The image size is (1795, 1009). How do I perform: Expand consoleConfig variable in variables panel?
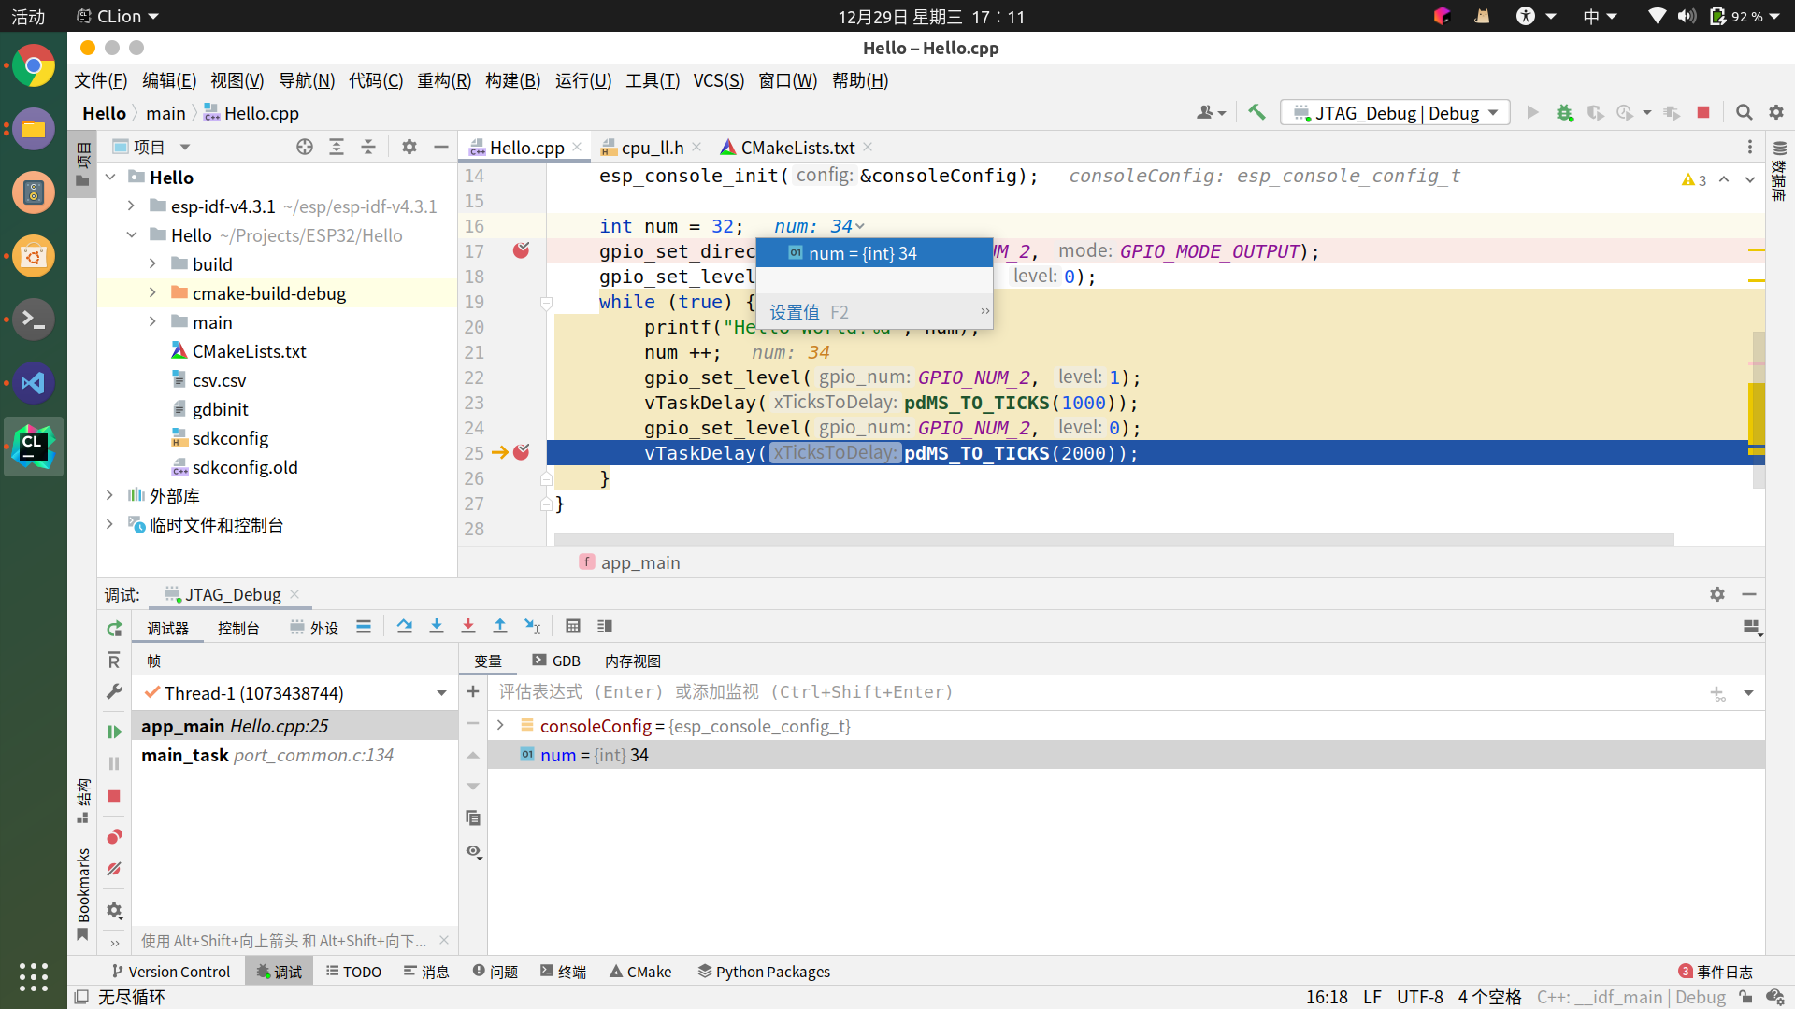(x=501, y=725)
